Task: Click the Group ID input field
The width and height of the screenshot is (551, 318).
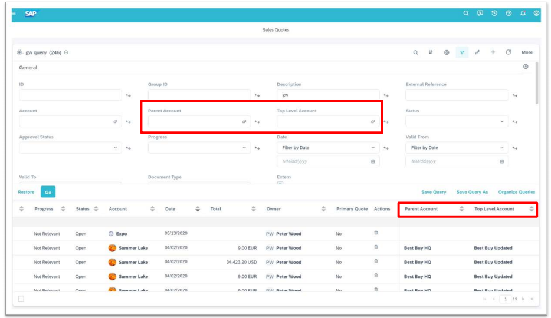Action: (199, 95)
